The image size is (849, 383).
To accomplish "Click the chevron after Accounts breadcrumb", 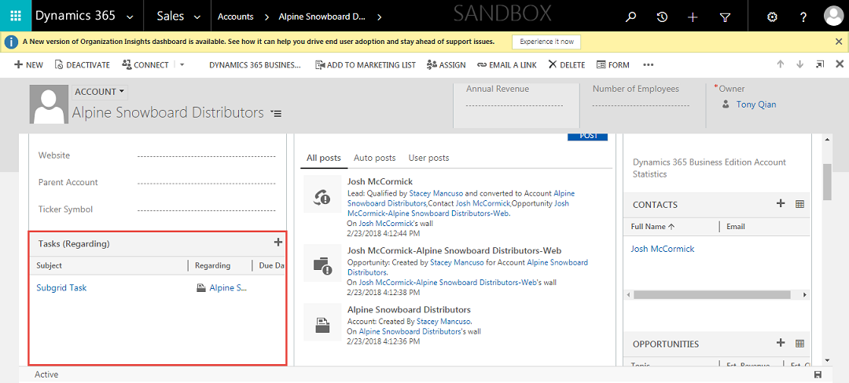I will click(267, 17).
